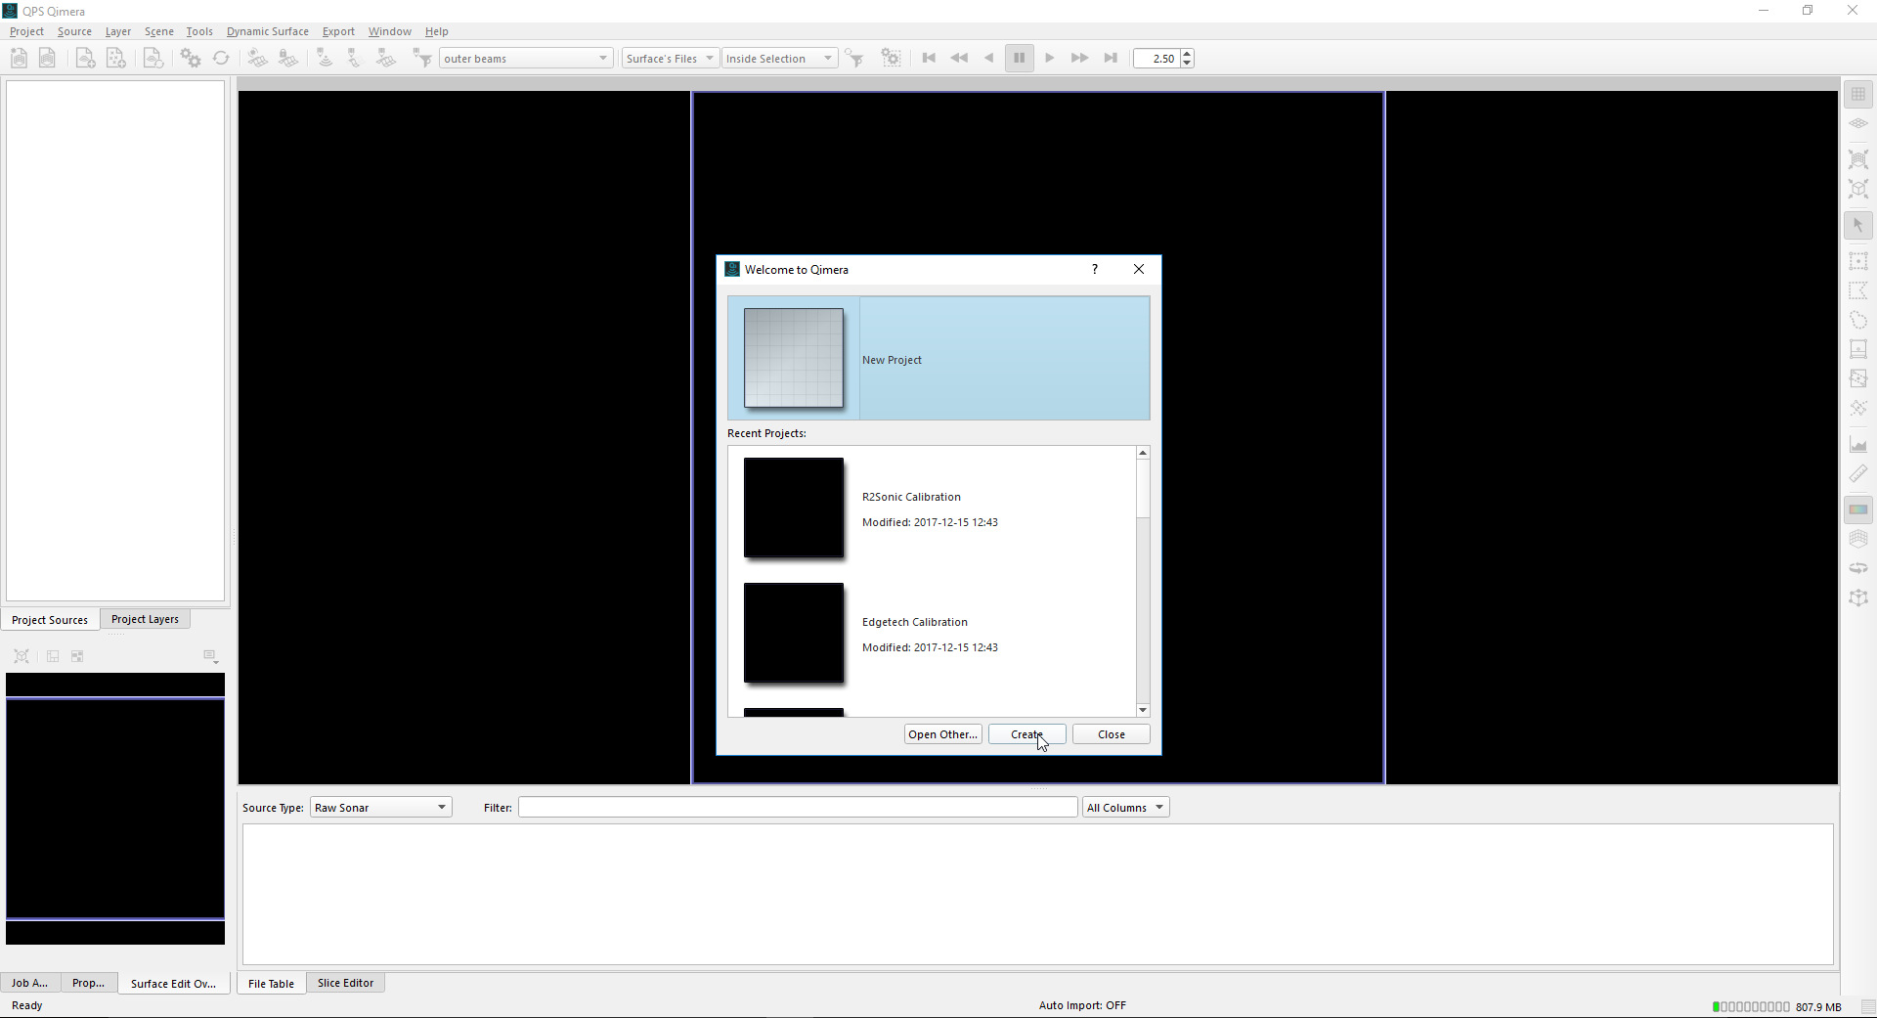1877x1018 pixels.
Task: Toggle the color-by-depth shading button
Action: tap(1857, 509)
